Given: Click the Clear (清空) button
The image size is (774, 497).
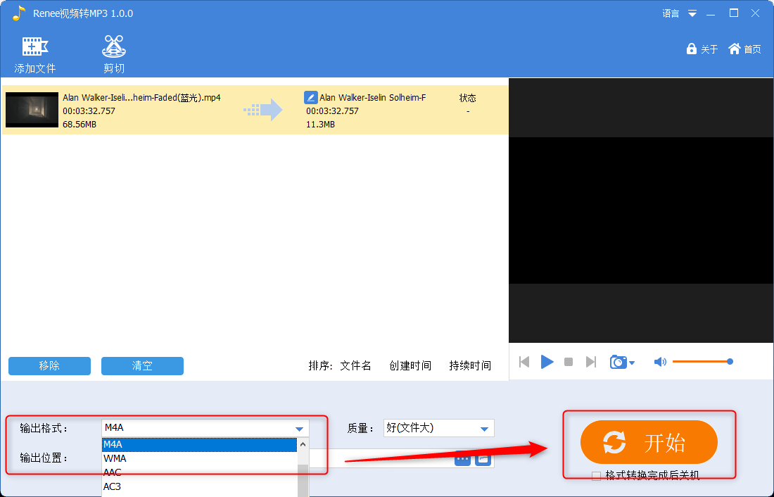Looking at the screenshot, I should click(142, 365).
